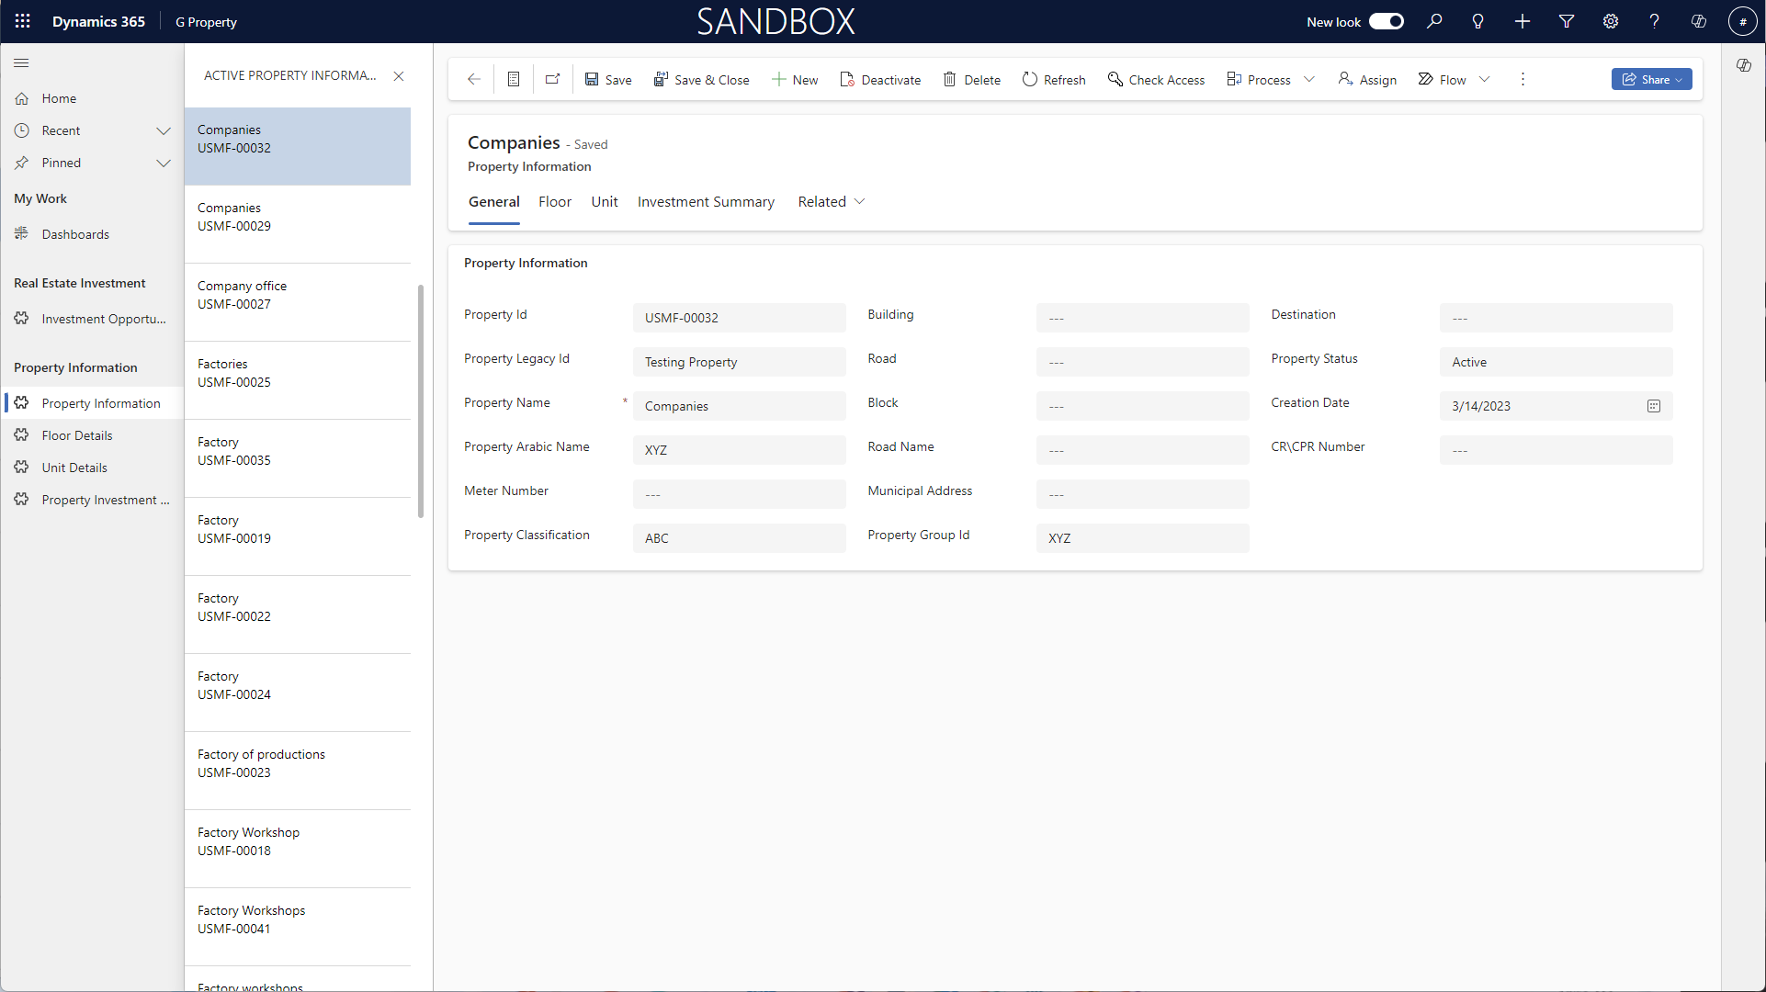1766x992 pixels.
Task: Expand the Recent section chevron
Action: [x=164, y=130]
